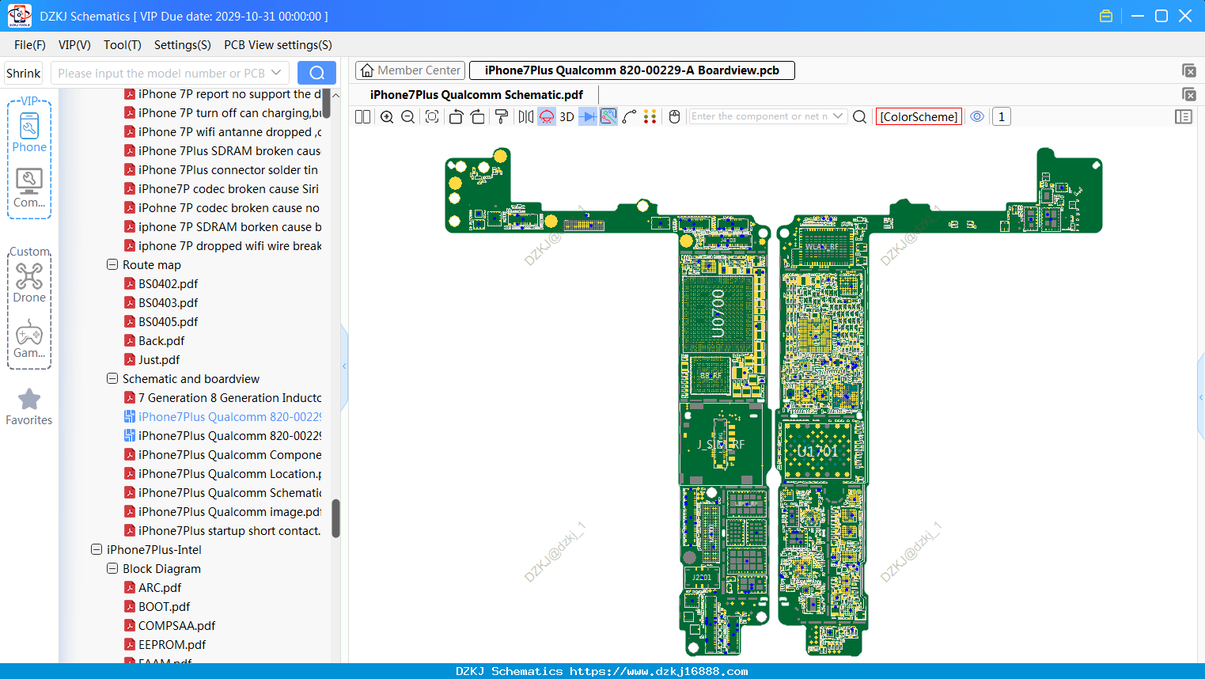Mirror-flip the board view
This screenshot has width=1205, height=679.
526,116
